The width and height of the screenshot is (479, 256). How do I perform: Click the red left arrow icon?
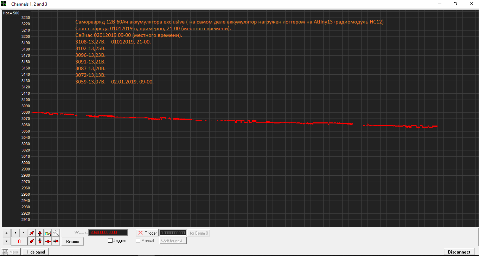[x=48, y=241]
